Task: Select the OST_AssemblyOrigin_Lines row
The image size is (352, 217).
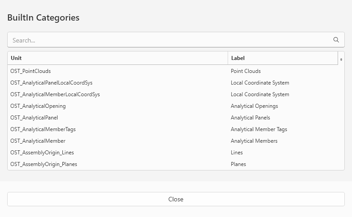Action: tap(42, 153)
